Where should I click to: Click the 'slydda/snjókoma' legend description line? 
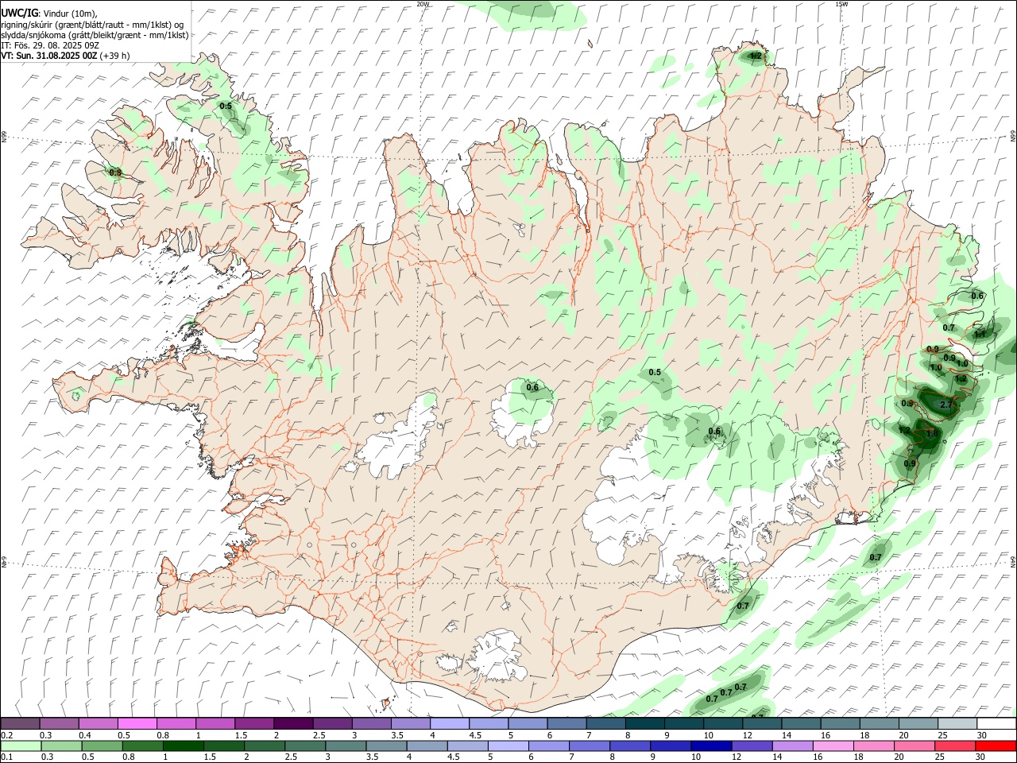[x=95, y=35]
